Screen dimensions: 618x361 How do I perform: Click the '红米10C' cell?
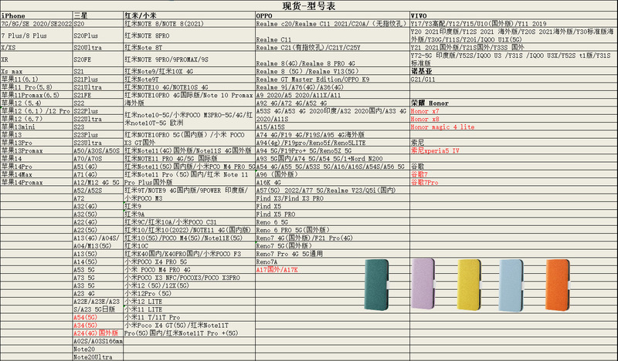188,245
